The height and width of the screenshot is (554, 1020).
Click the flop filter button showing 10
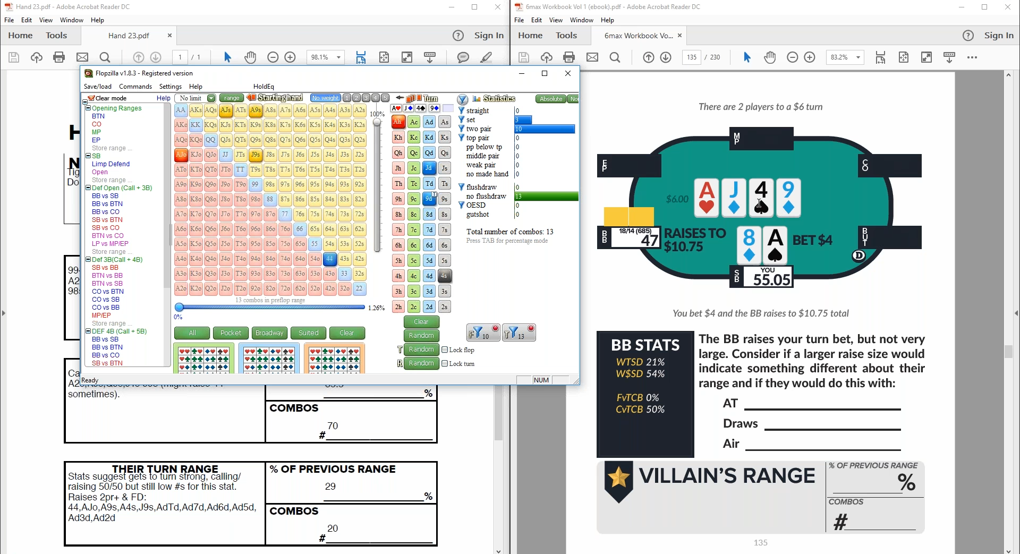(483, 333)
